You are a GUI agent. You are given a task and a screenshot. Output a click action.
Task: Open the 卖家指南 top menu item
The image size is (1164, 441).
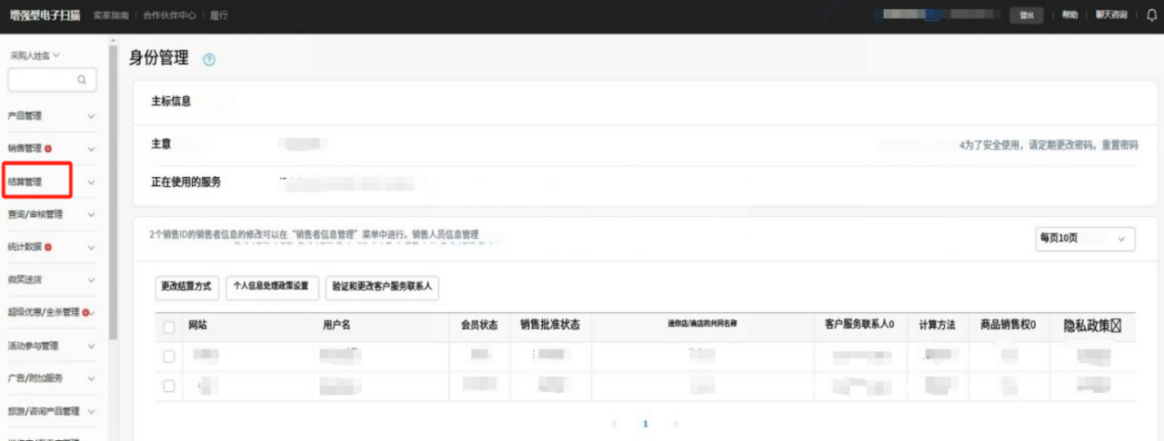tap(110, 15)
